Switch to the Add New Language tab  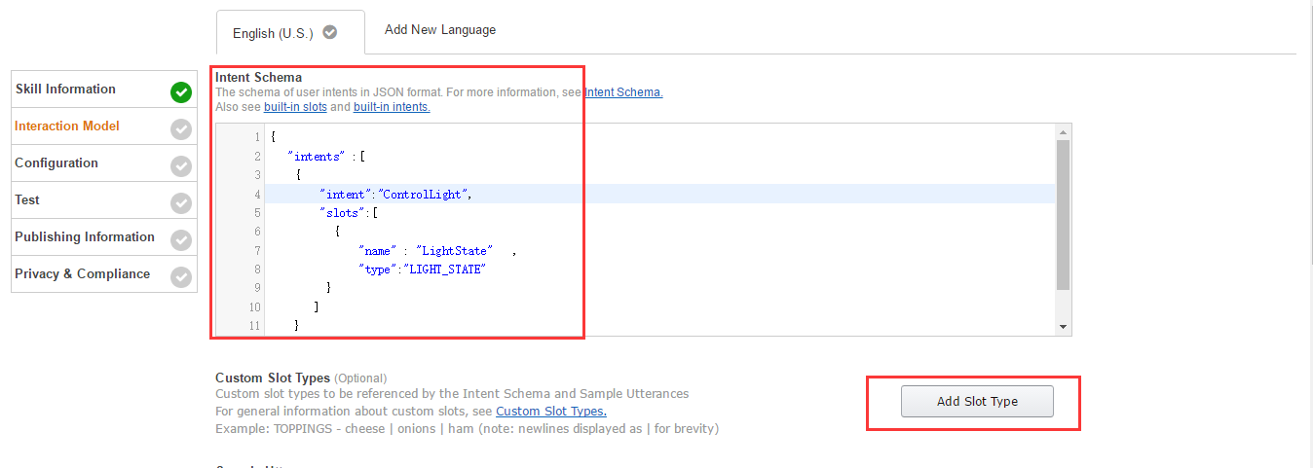pos(440,30)
